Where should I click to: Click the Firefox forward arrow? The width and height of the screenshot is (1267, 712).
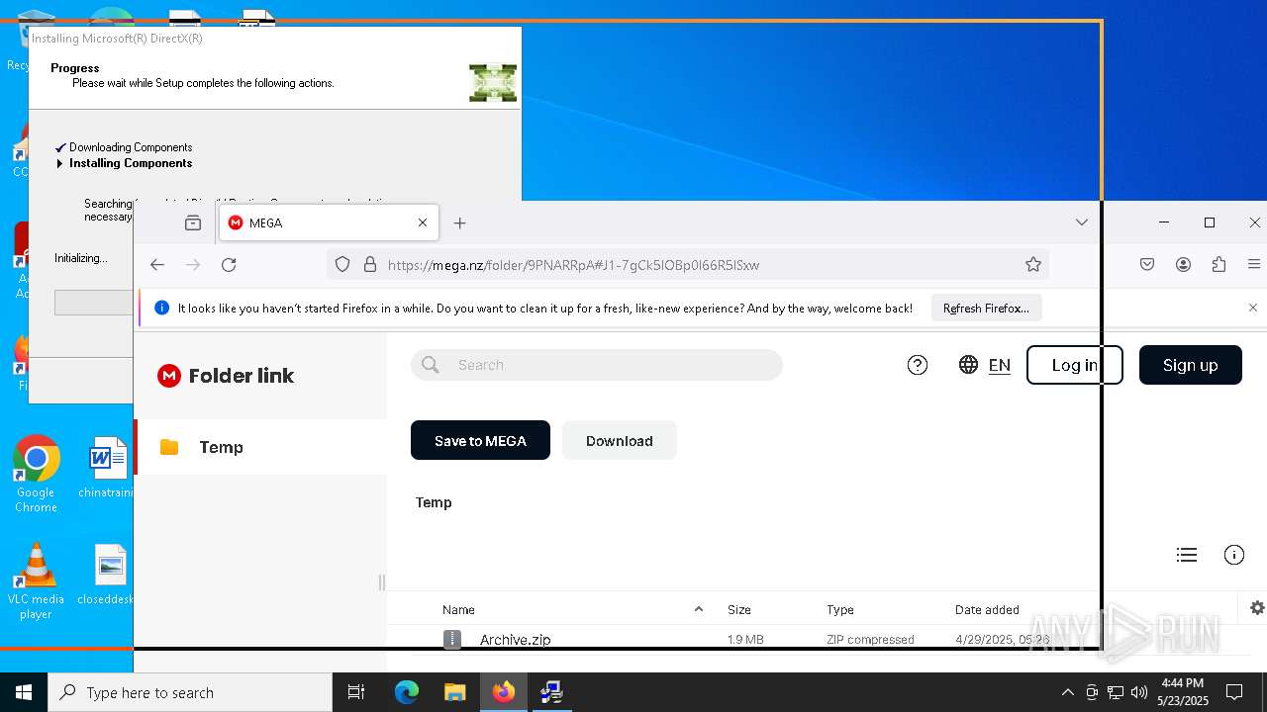click(x=193, y=265)
